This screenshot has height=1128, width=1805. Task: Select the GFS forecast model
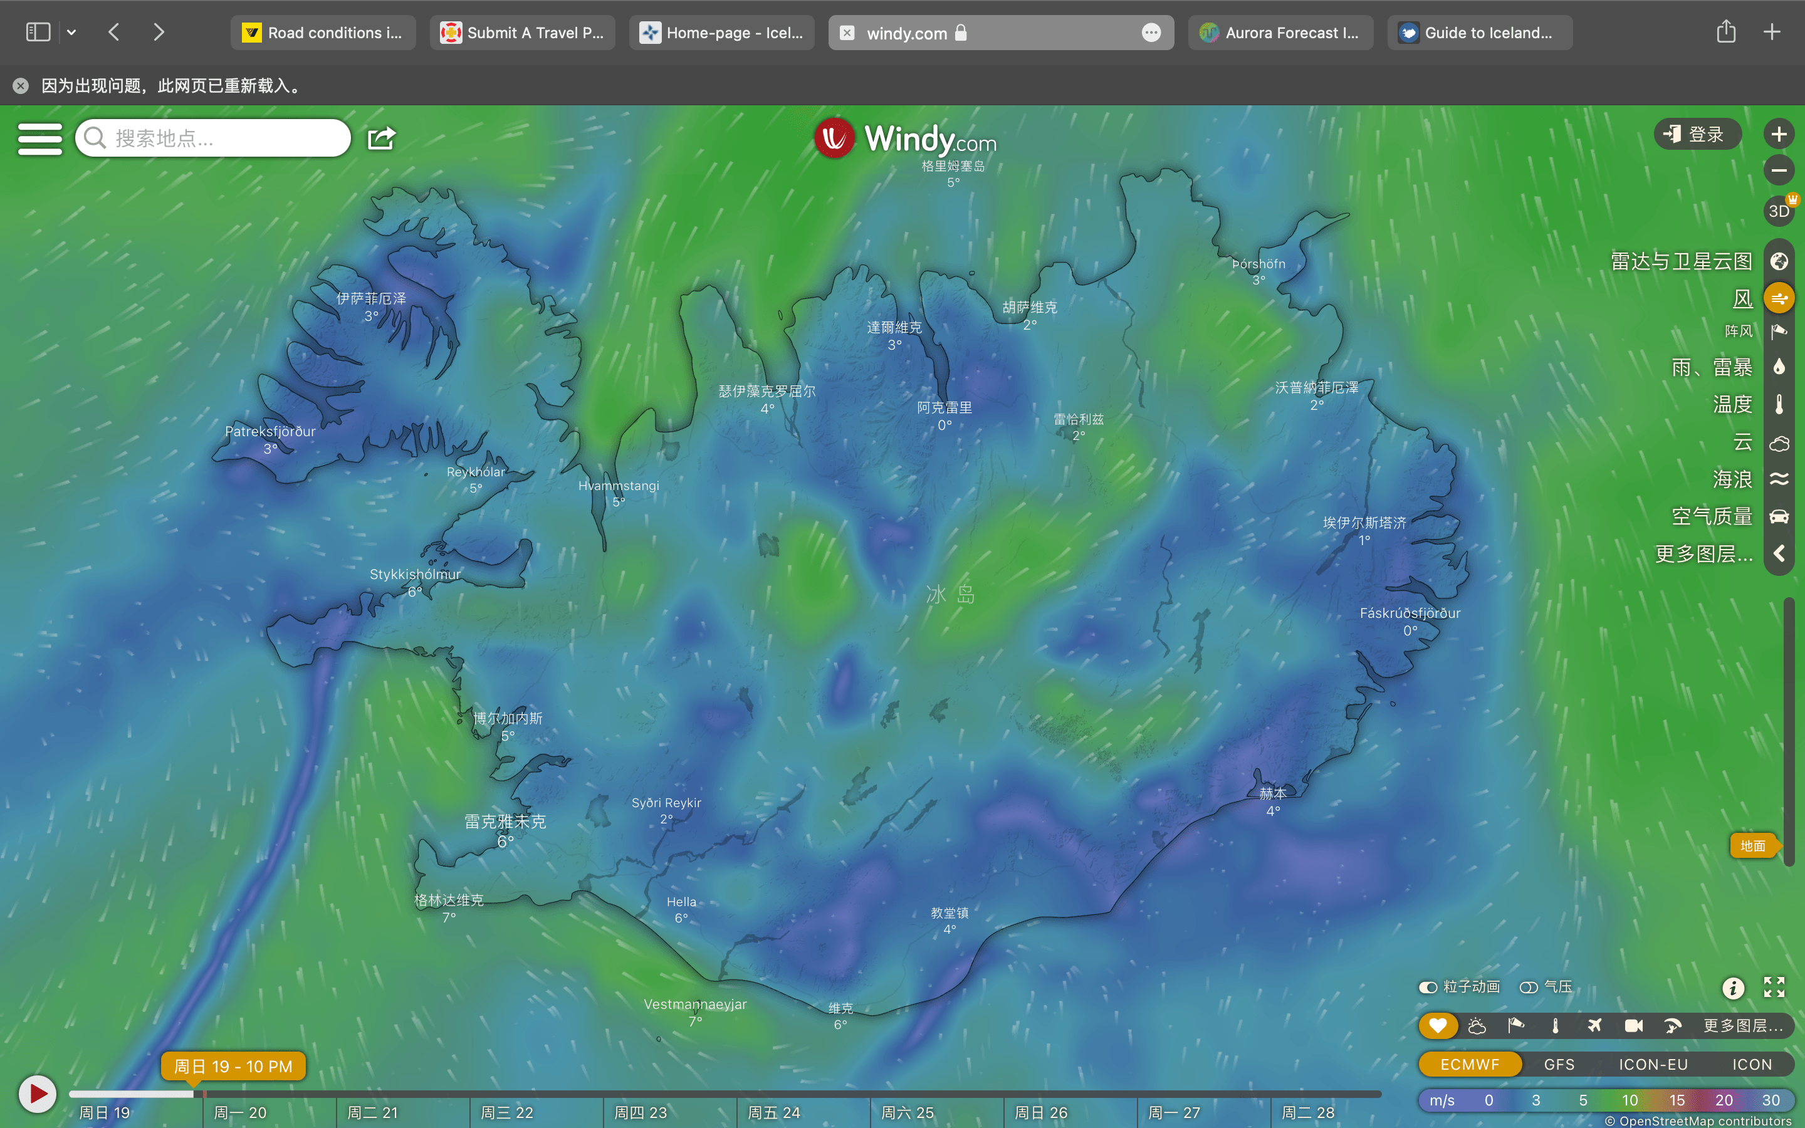pos(1559,1065)
